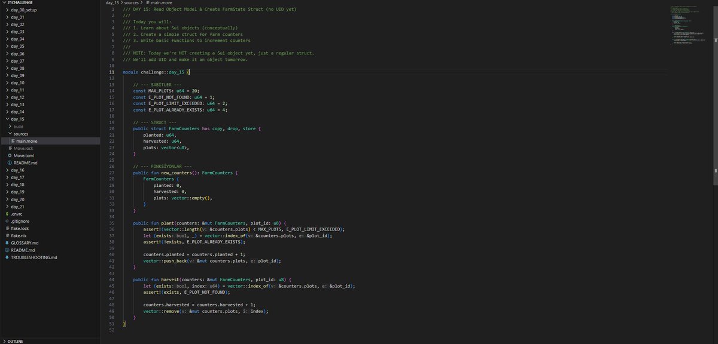Open .gitignore via its git icon

[7, 221]
